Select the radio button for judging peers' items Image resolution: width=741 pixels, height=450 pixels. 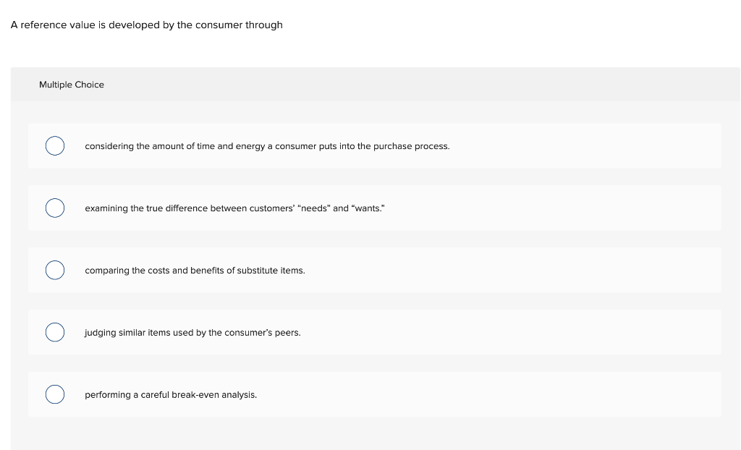click(x=55, y=332)
